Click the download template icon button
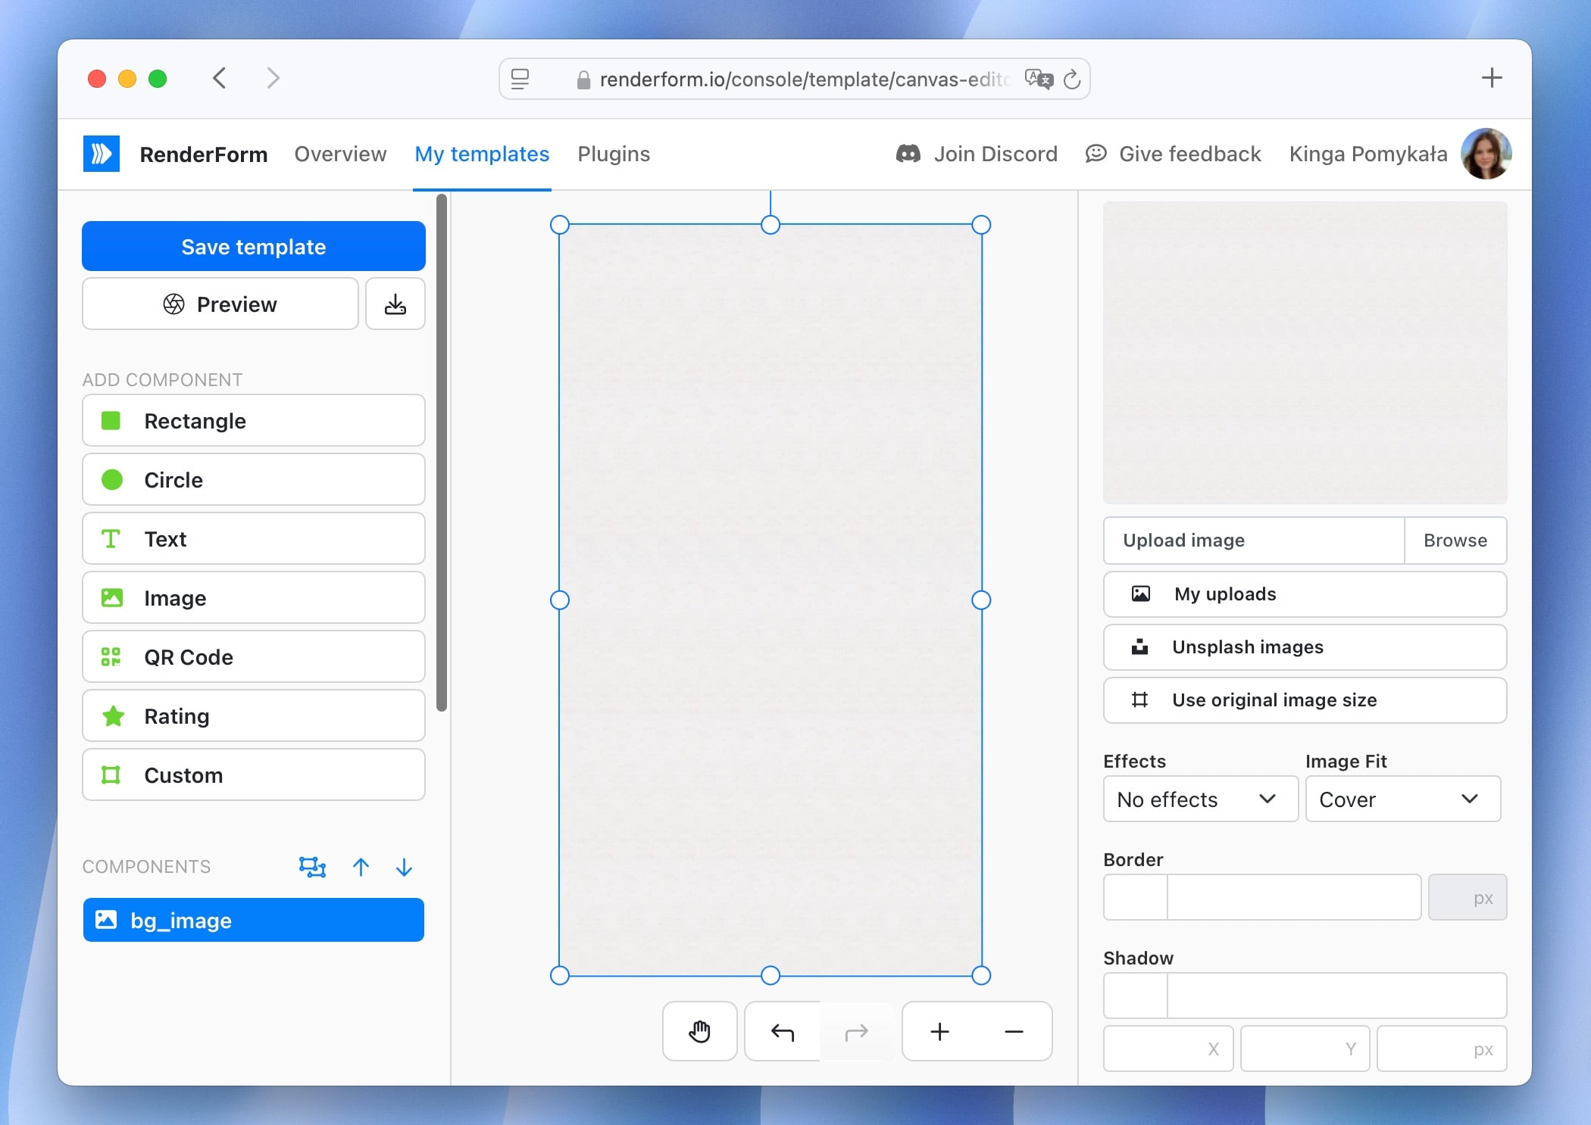Viewport: 1591px width, 1125px height. point(395,304)
